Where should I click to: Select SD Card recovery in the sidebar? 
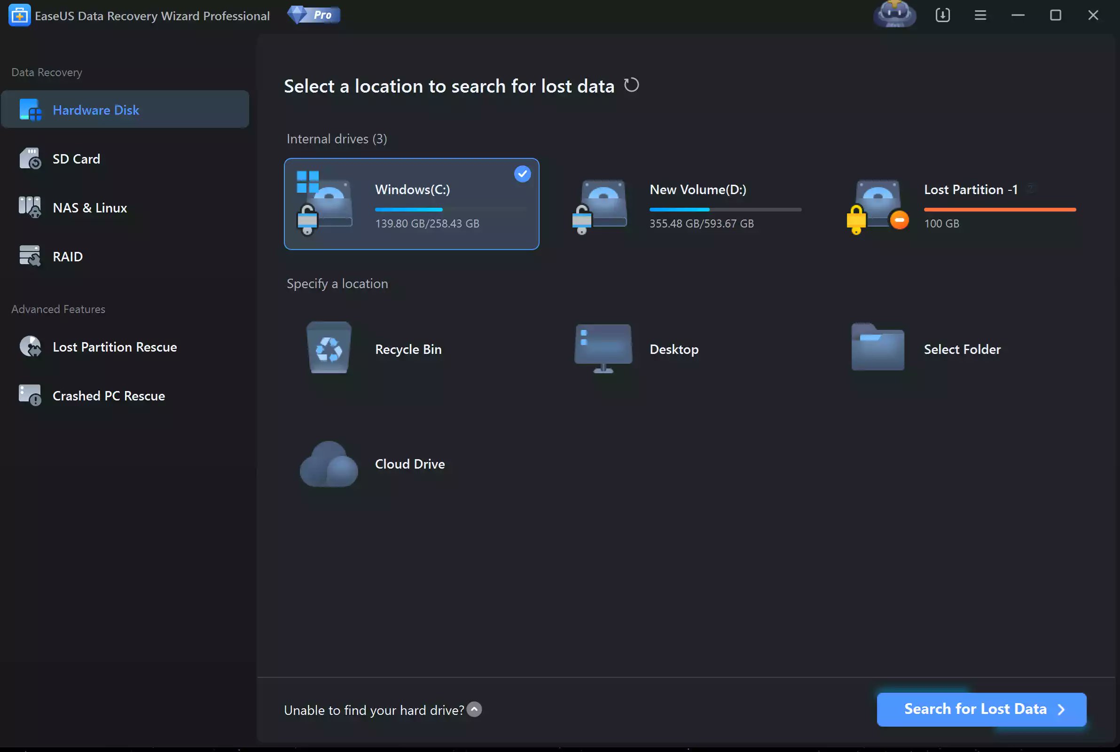(76, 158)
